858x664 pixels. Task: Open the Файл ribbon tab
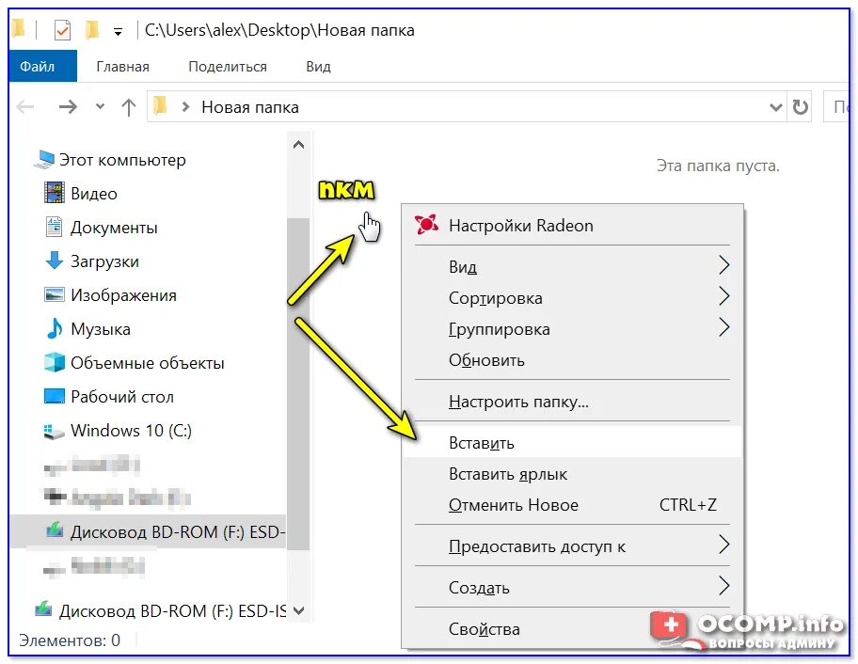point(42,66)
